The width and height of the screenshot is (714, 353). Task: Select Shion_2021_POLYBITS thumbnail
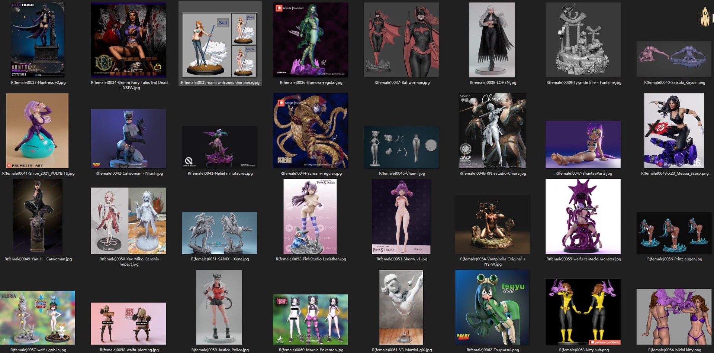(38, 131)
